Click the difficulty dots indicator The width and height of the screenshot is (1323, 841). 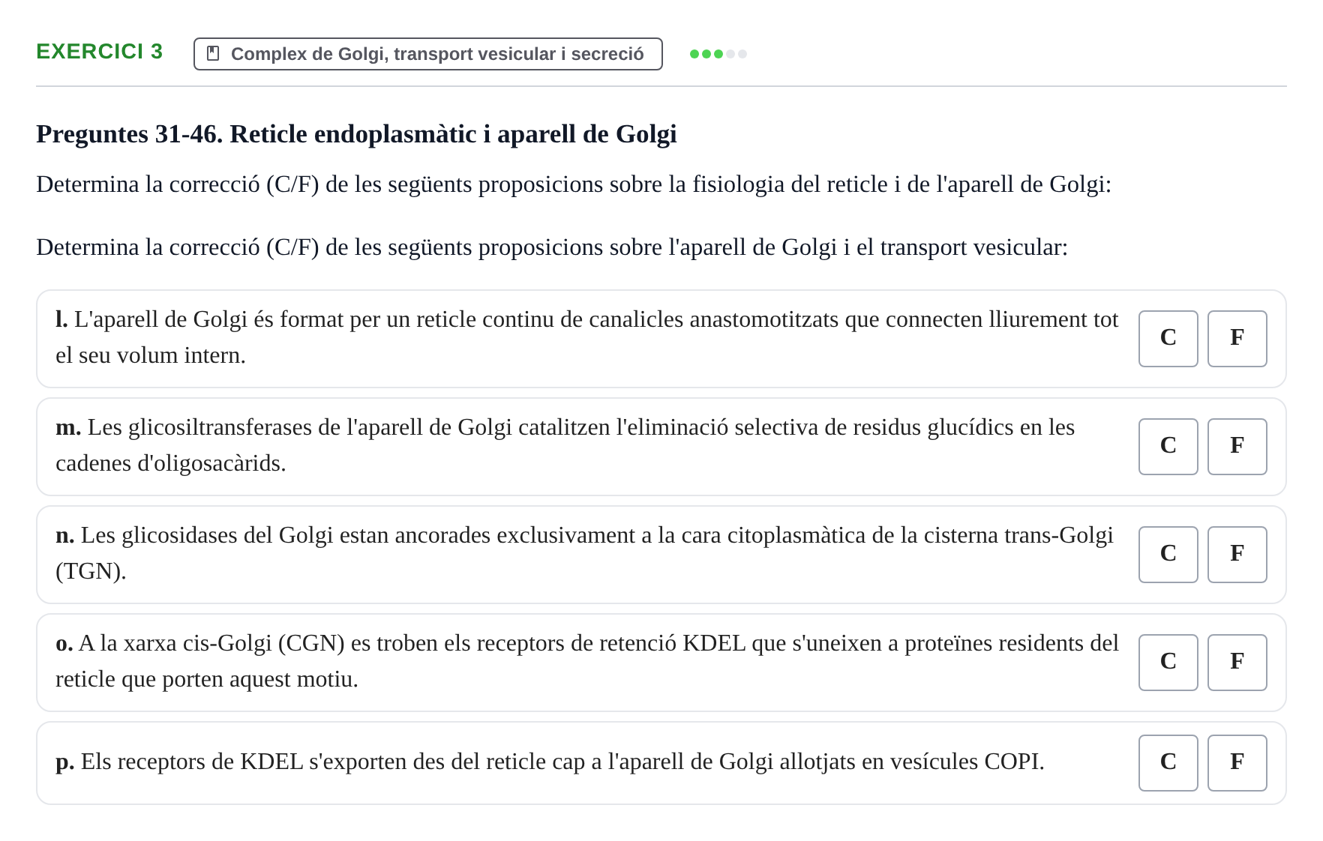point(718,54)
